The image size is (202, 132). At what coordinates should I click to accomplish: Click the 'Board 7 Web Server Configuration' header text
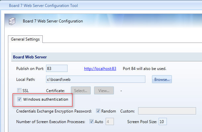[x=53, y=21]
